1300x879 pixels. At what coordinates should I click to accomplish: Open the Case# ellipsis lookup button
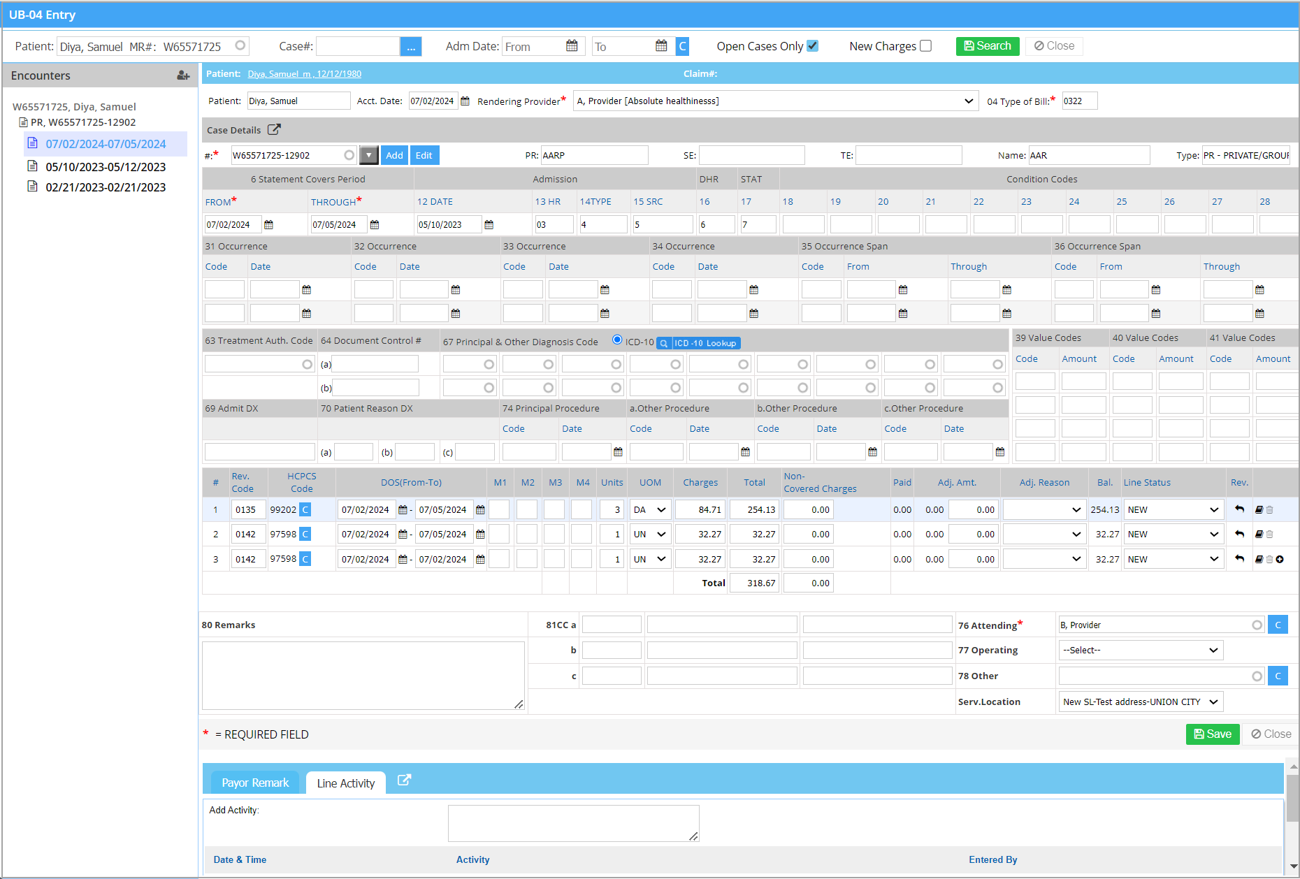(411, 47)
